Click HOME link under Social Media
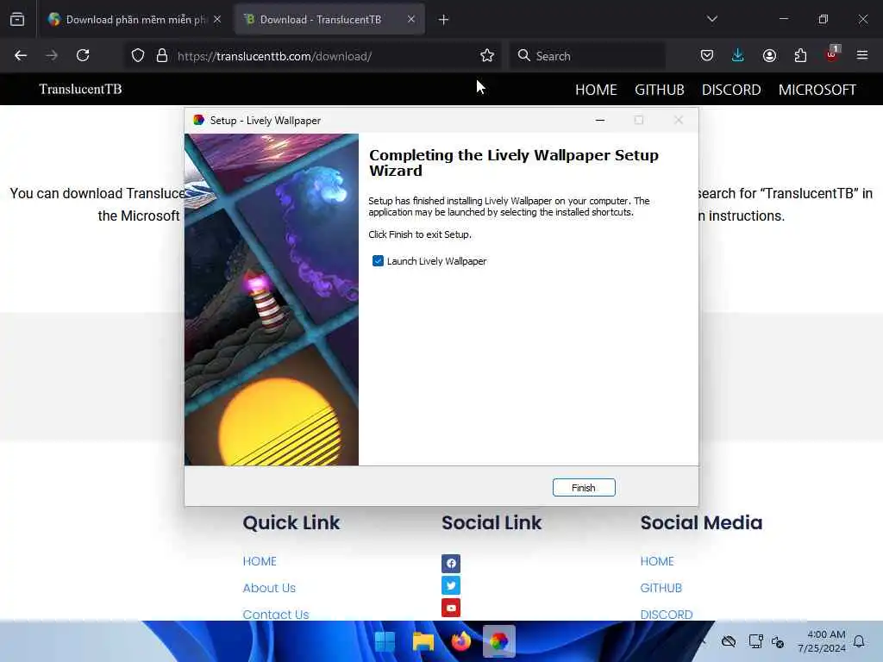 tap(657, 561)
